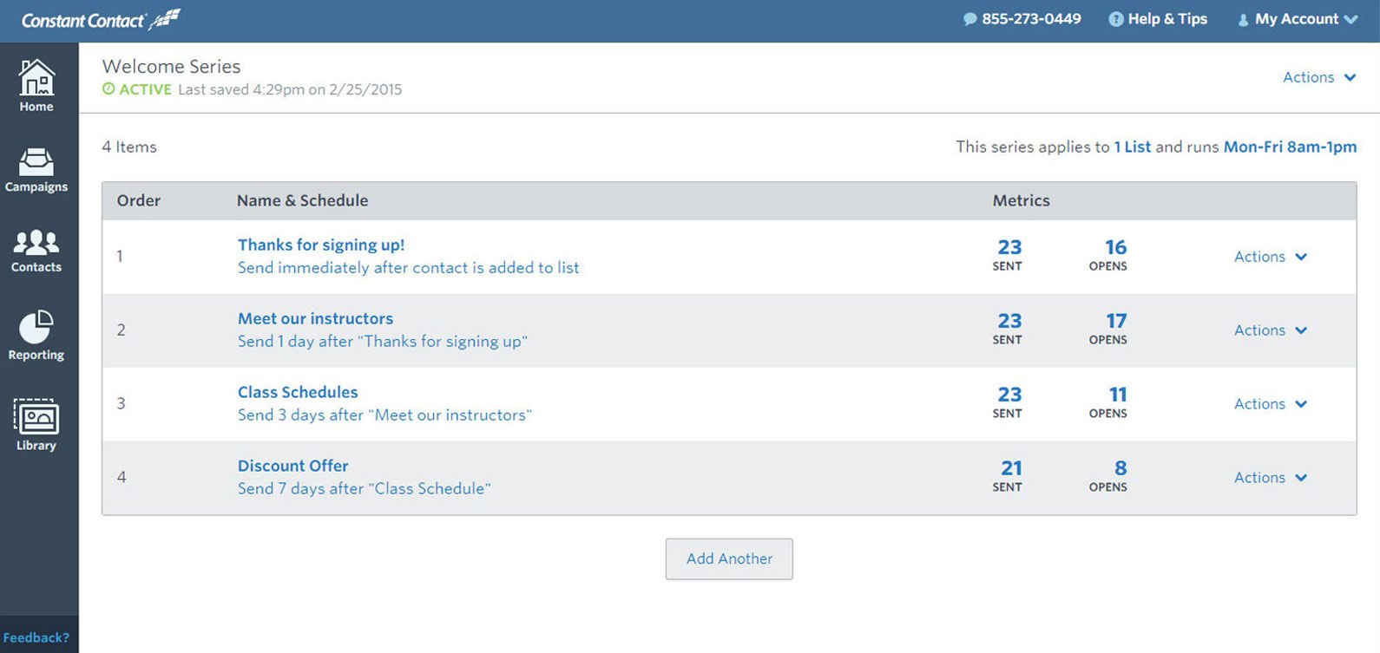Open Actions for Discount Offer
The width and height of the screenshot is (1380, 653).
(x=1271, y=478)
